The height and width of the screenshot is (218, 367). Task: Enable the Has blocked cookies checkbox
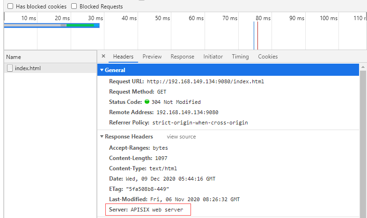(10, 7)
